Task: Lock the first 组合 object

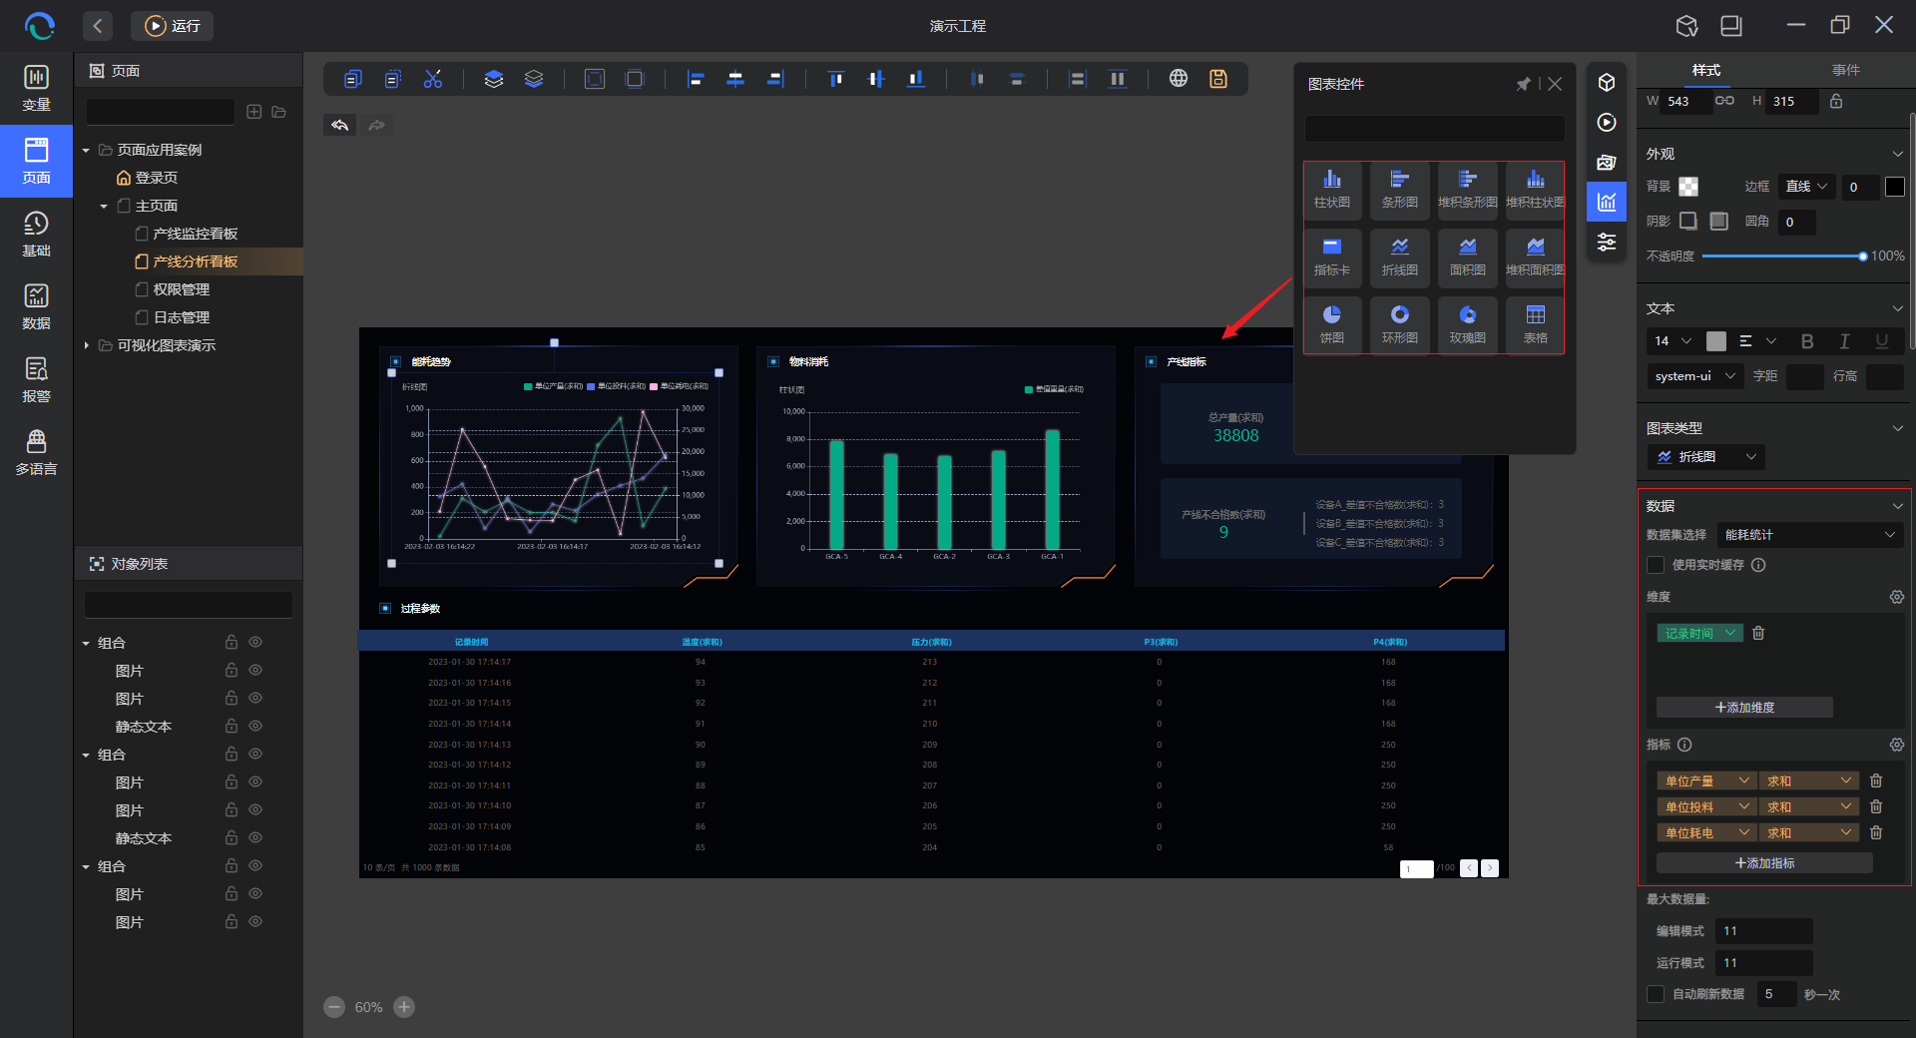Action: click(x=231, y=642)
